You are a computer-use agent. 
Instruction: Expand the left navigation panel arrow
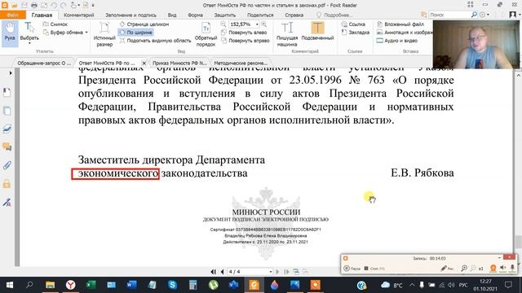[11, 72]
